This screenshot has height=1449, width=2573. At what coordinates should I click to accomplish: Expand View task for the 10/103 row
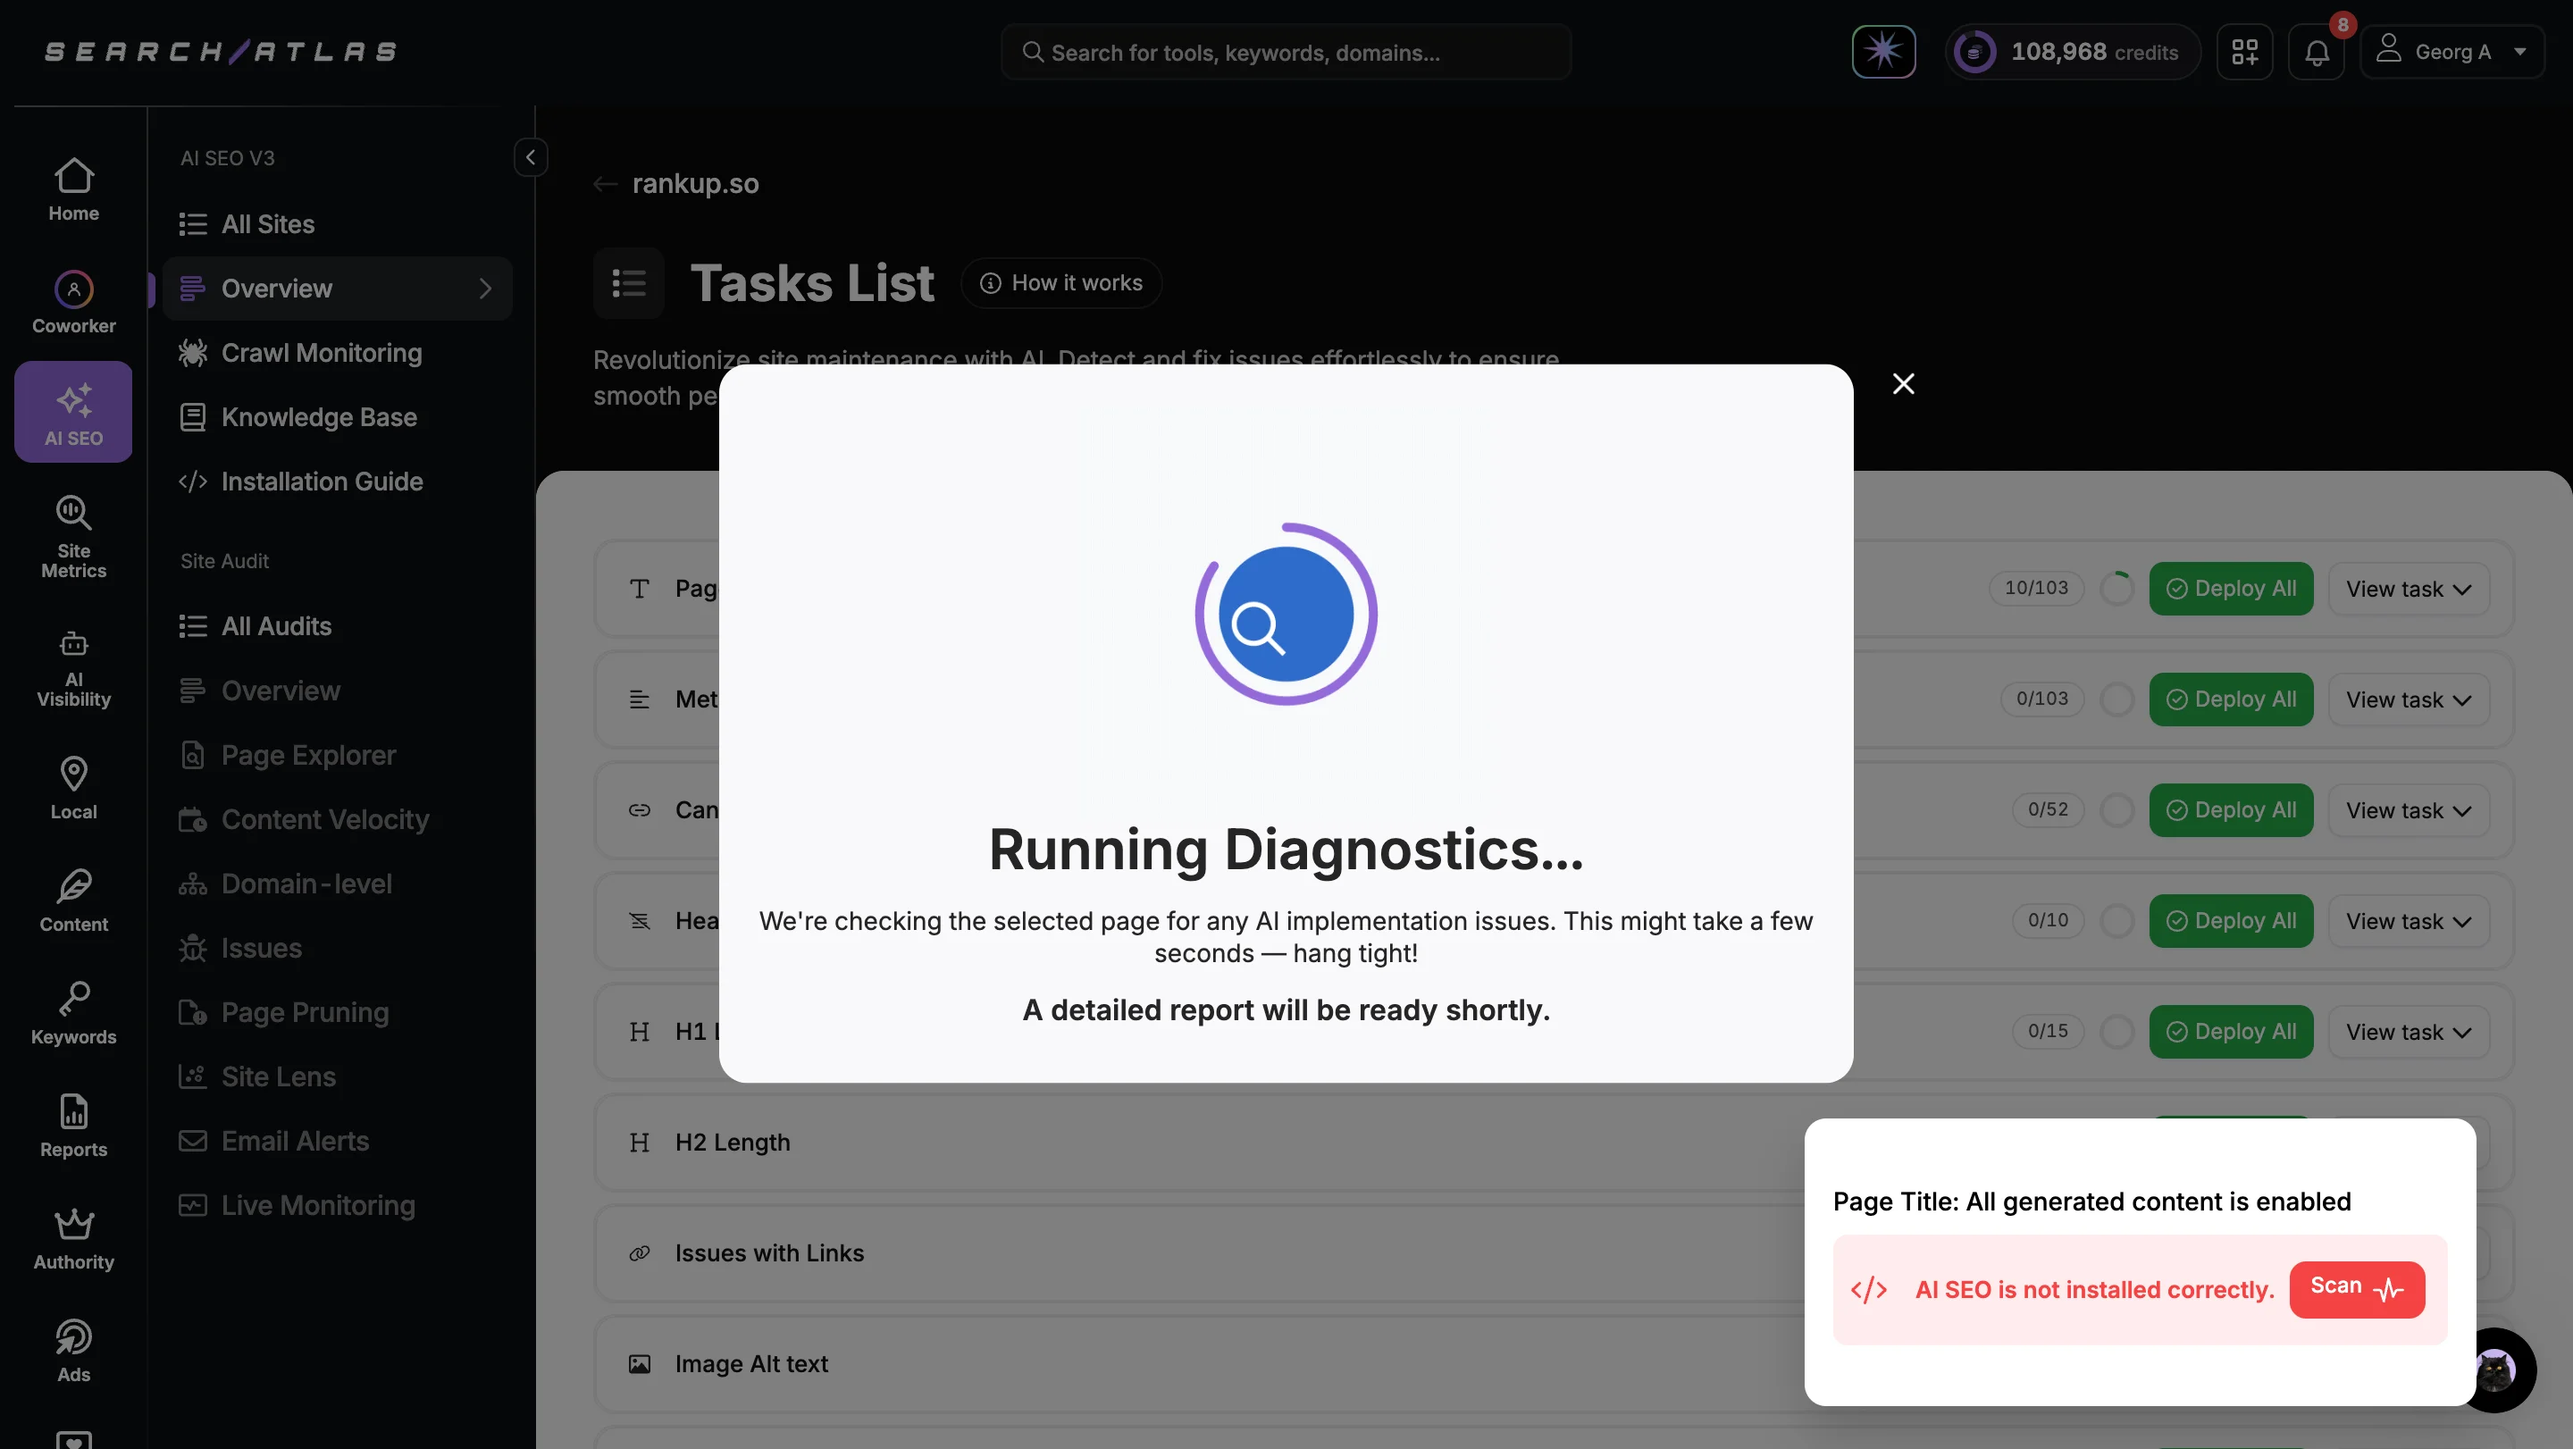(x=2409, y=588)
